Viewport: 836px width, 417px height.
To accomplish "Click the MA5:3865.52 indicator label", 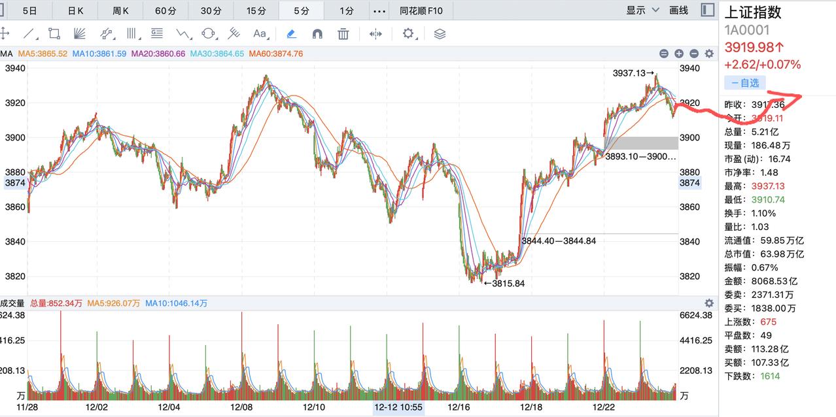I will pyautogui.click(x=43, y=54).
